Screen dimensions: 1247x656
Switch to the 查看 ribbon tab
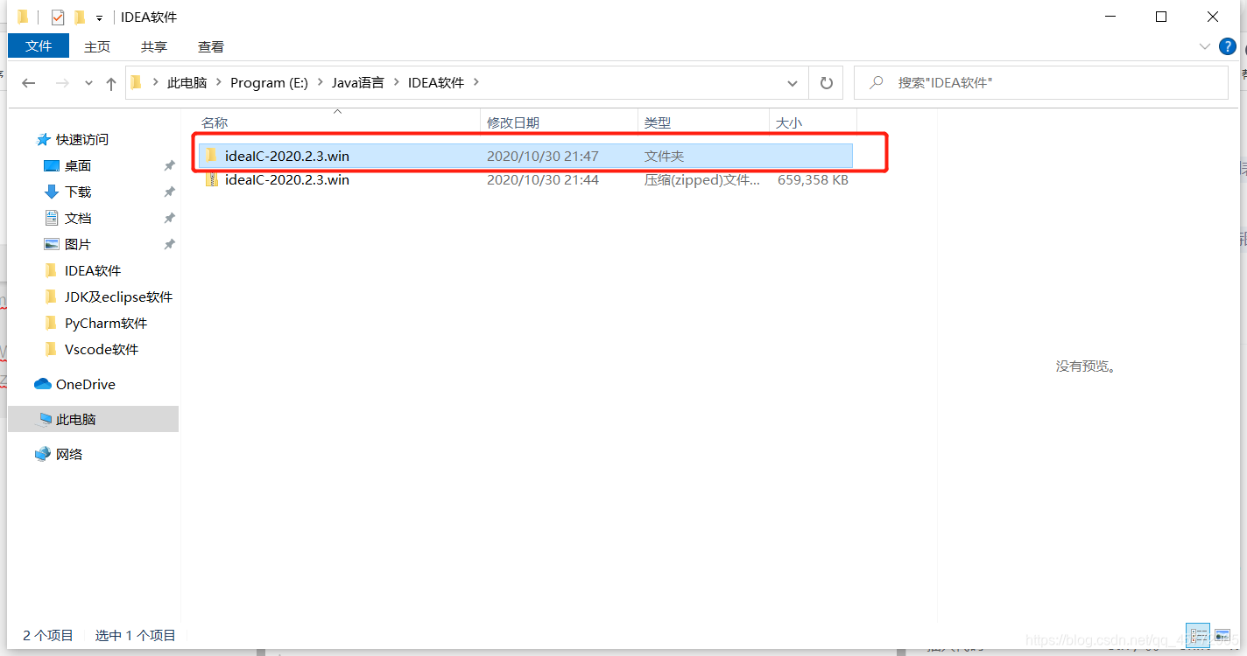coord(211,46)
